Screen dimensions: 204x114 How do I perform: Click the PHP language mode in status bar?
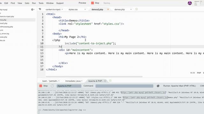[x=199, y=73]
